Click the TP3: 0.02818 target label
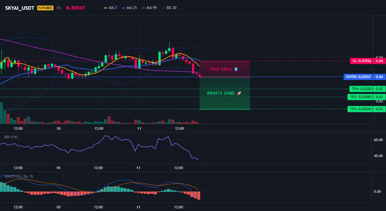The image size is (386, 211). pos(360,109)
